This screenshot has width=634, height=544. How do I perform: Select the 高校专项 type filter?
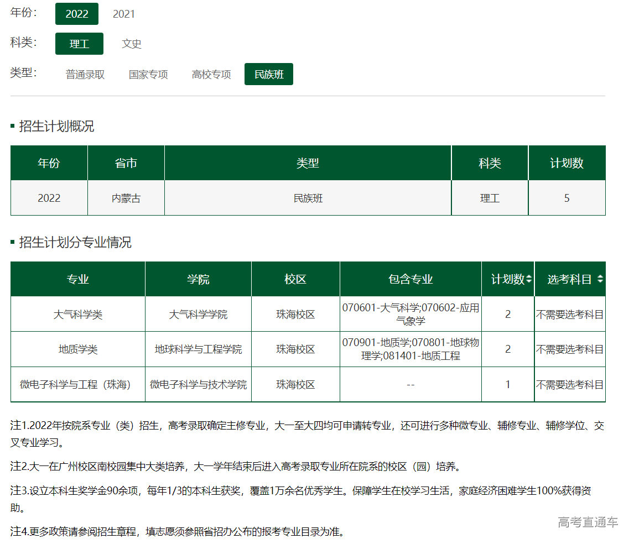[x=211, y=74]
